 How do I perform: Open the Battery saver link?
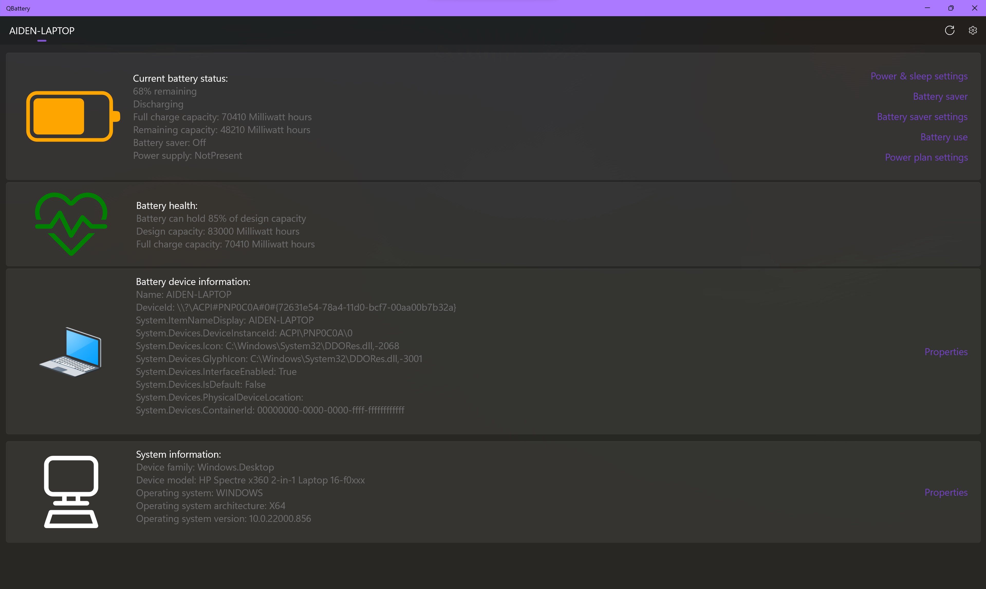940,96
